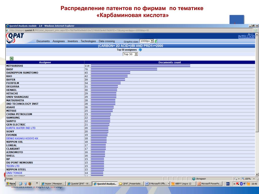Open the 3 Microsoft Office taskbar group
This screenshot has width=259, height=194.
coord(157,184)
